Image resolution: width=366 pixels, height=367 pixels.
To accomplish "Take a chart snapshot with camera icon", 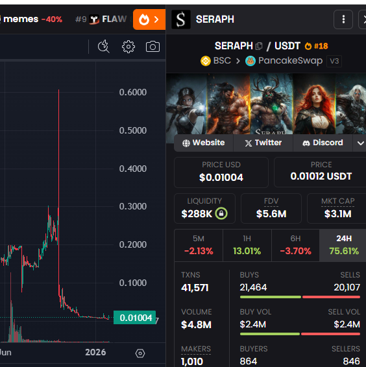I will pos(152,47).
